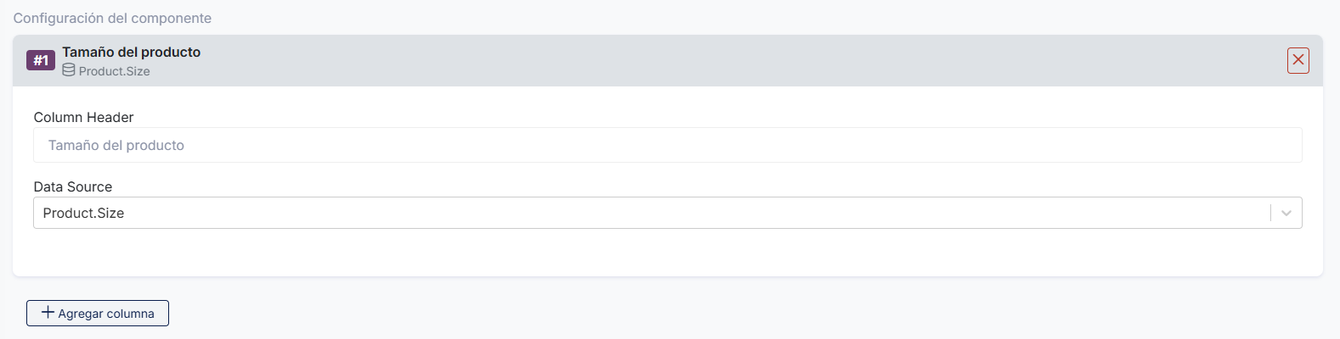1340x339 pixels.
Task: Remove column #1 with the red X
Action: 1298,60
